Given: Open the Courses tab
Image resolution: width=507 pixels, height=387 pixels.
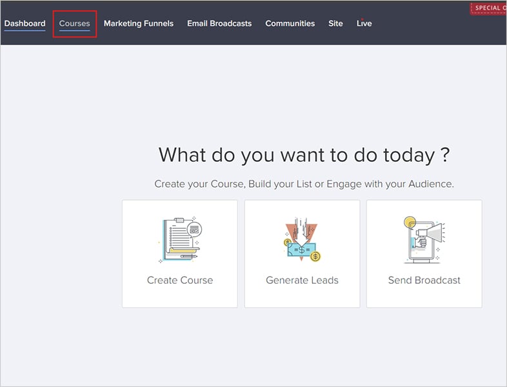Looking at the screenshot, I should [x=74, y=24].
